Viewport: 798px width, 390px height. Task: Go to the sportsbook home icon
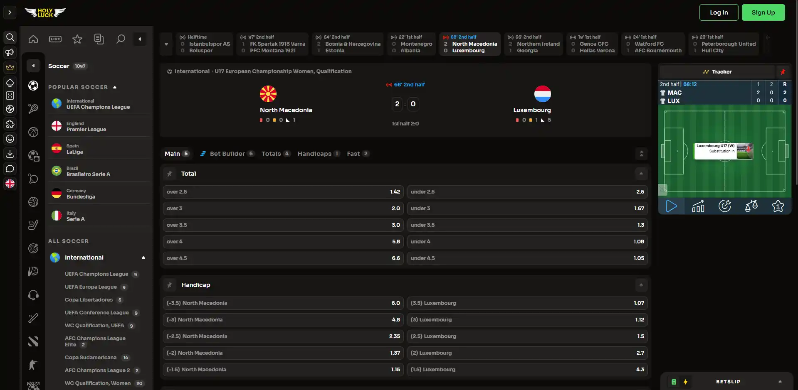coord(33,39)
